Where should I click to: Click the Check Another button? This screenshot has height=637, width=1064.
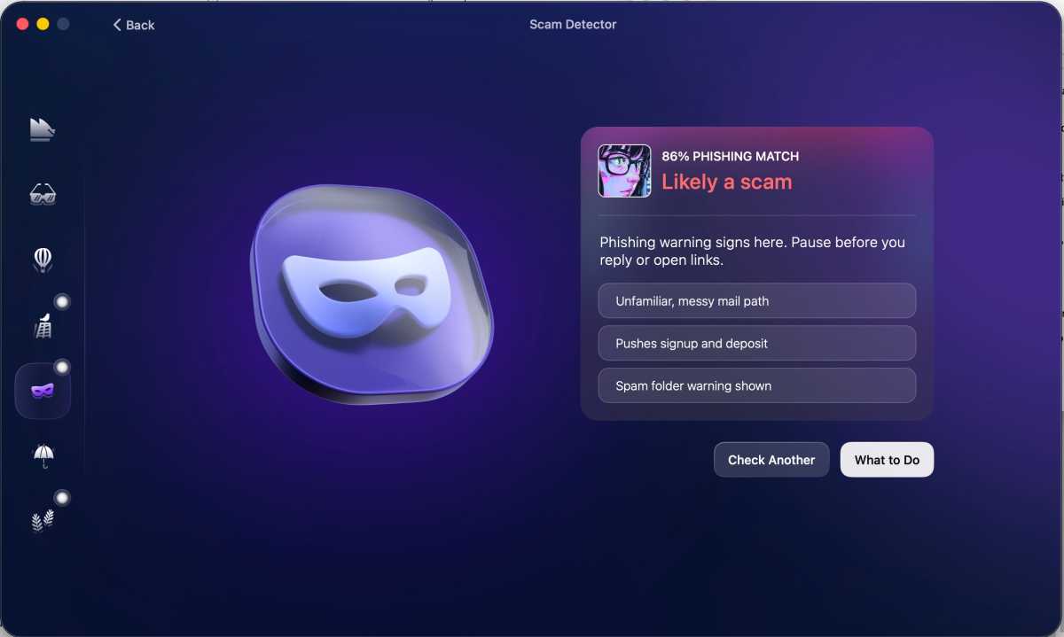(771, 460)
